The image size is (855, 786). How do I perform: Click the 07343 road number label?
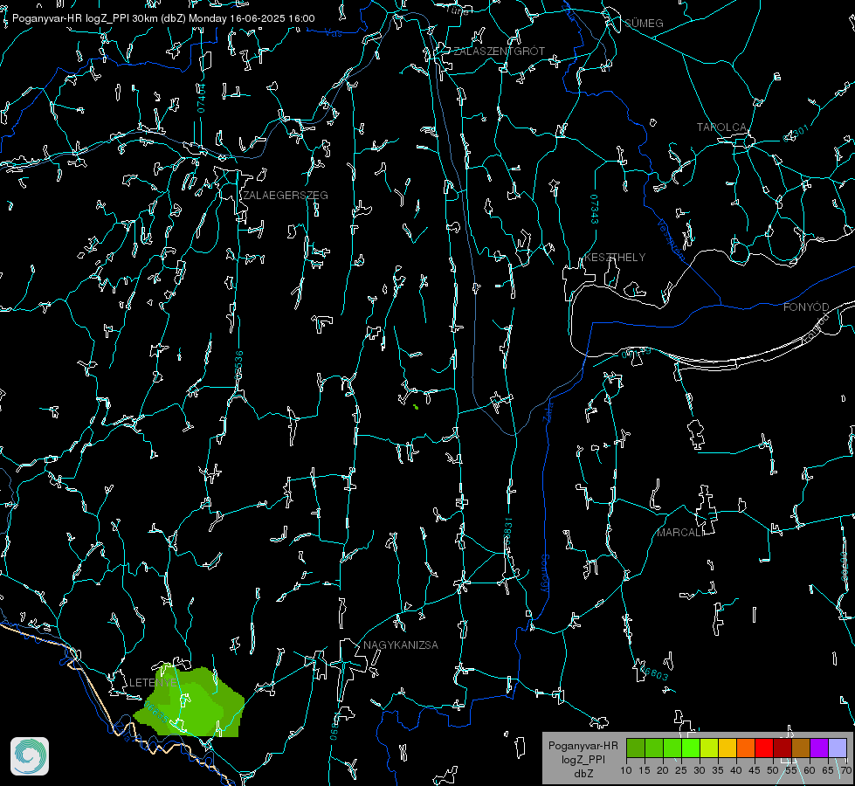click(x=595, y=209)
